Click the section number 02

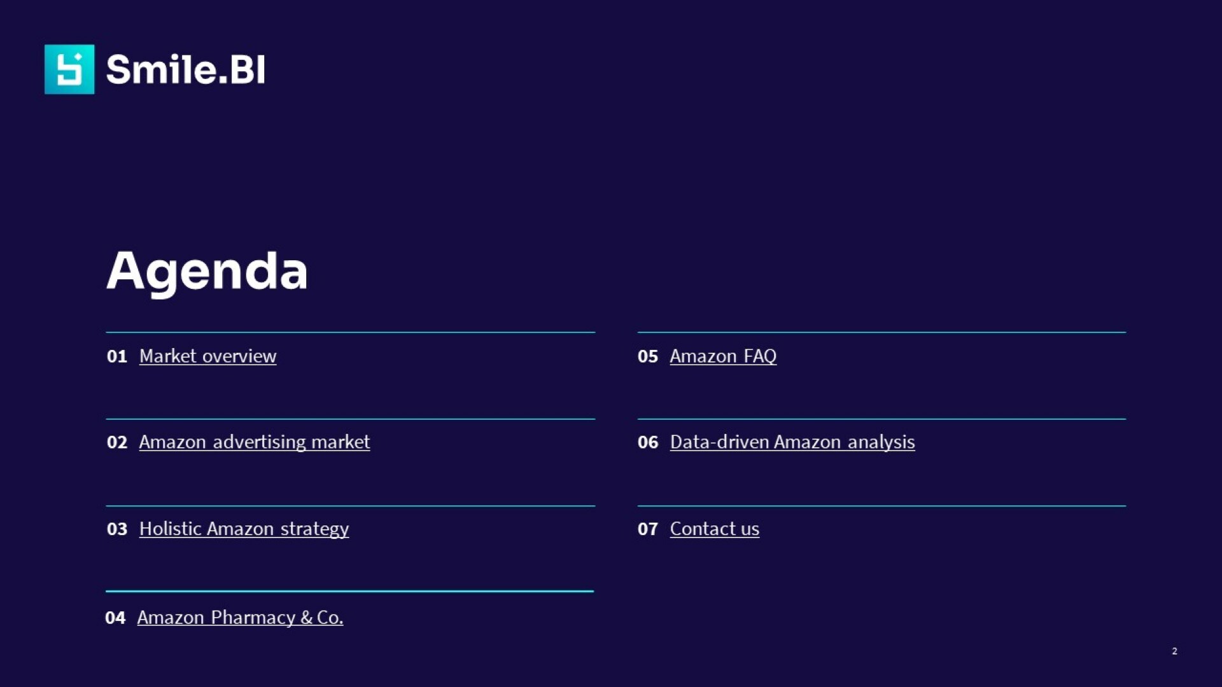(117, 443)
